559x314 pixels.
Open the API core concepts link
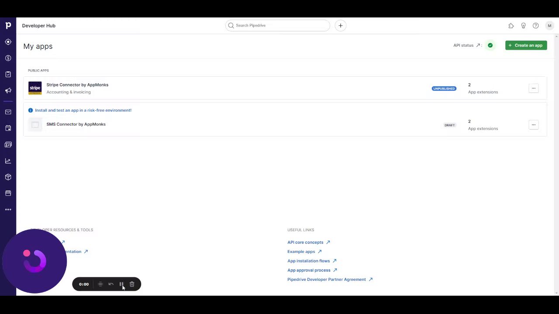309,242
